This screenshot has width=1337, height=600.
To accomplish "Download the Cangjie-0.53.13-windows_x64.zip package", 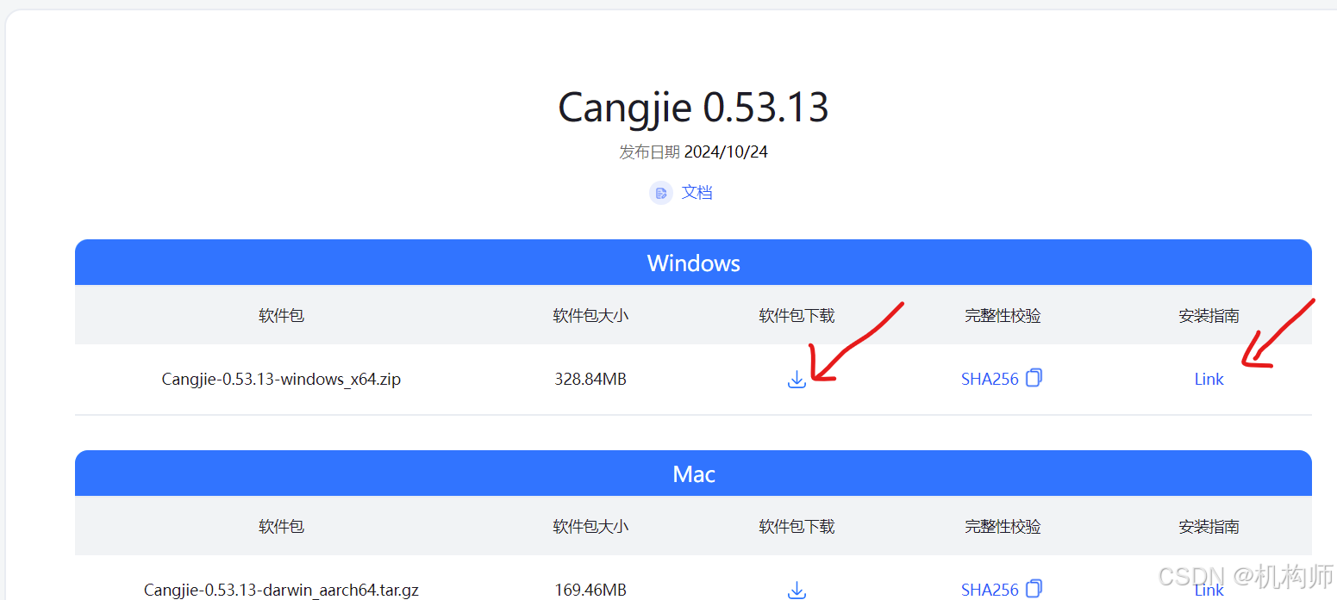I will coord(797,380).
